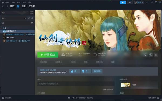Open the 游戏 menu in the top menu bar
This screenshot has height=101, width=162.
24,2
